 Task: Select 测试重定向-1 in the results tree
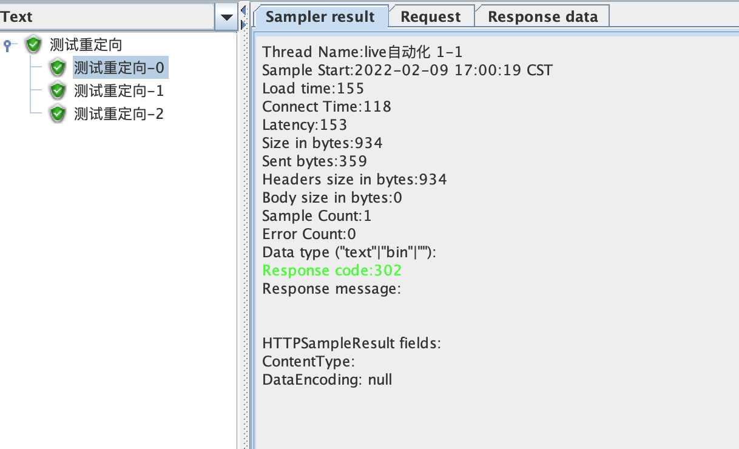point(120,90)
